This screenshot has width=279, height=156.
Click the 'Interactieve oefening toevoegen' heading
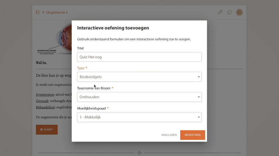pos(113,28)
